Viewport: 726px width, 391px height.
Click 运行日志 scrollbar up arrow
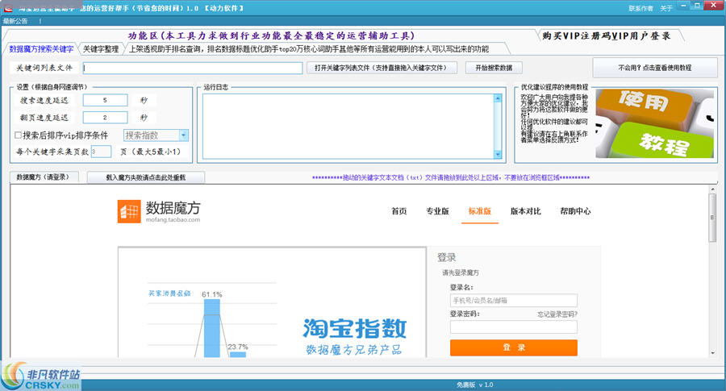(498, 98)
